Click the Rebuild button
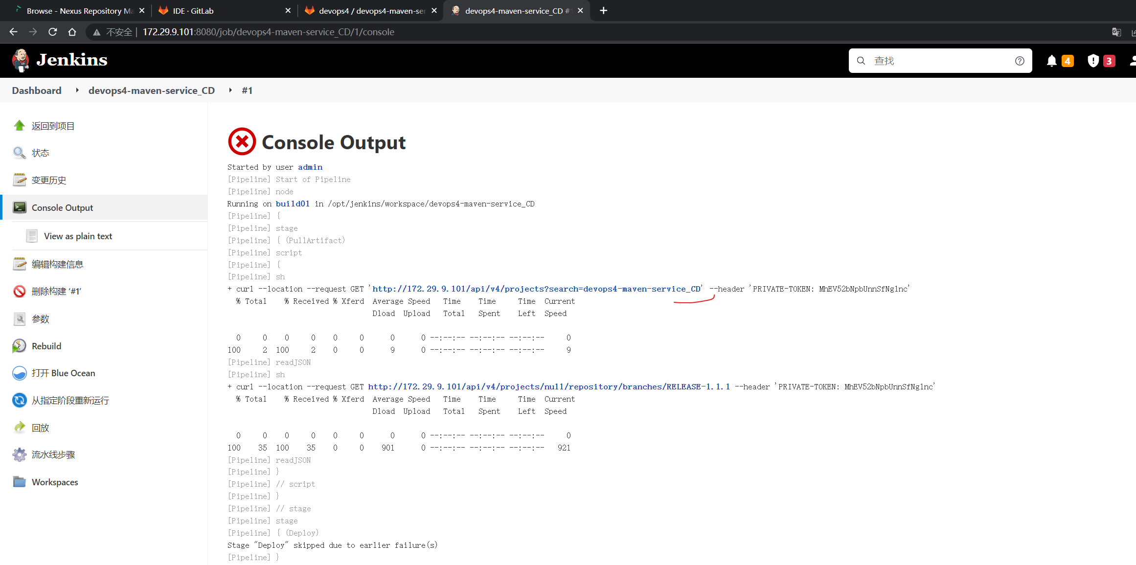 point(45,345)
